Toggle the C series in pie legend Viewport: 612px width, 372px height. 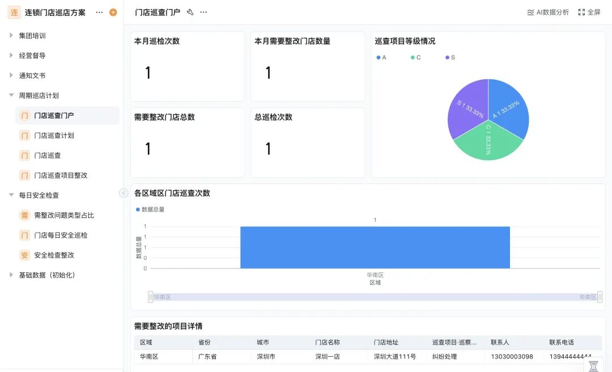pyautogui.click(x=415, y=58)
